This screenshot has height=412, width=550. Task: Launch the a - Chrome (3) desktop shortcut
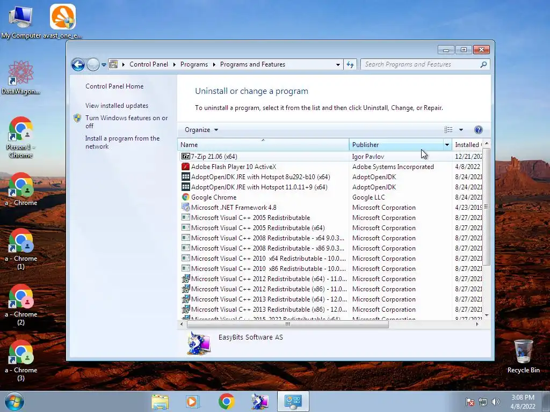coord(21,360)
